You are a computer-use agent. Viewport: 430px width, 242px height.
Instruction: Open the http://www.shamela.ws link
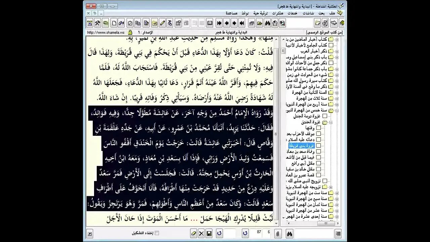click(105, 33)
